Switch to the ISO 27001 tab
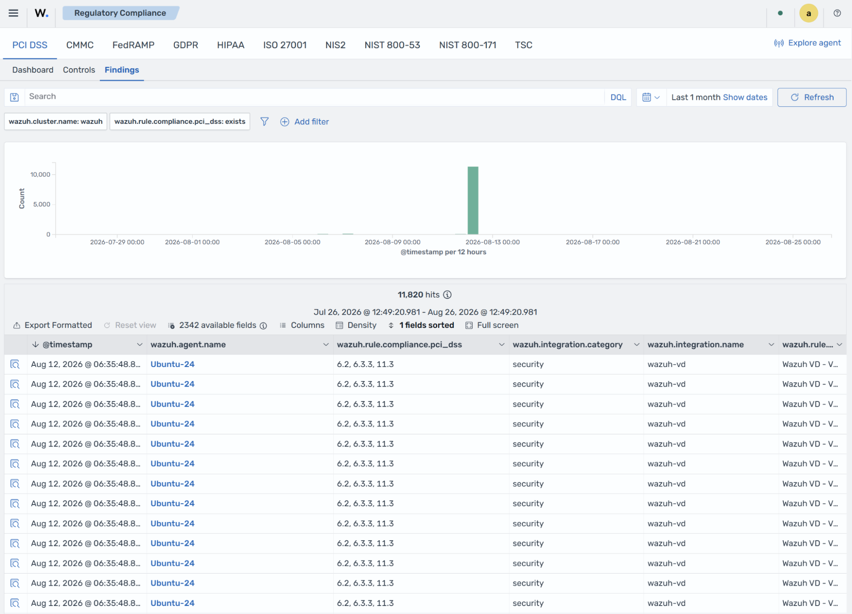Image resolution: width=852 pixels, height=614 pixels. point(285,45)
